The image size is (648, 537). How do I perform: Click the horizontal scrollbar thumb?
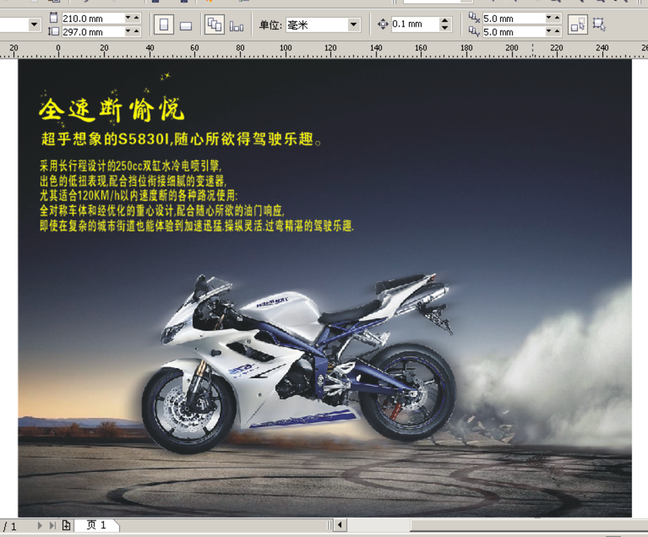click(x=529, y=525)
